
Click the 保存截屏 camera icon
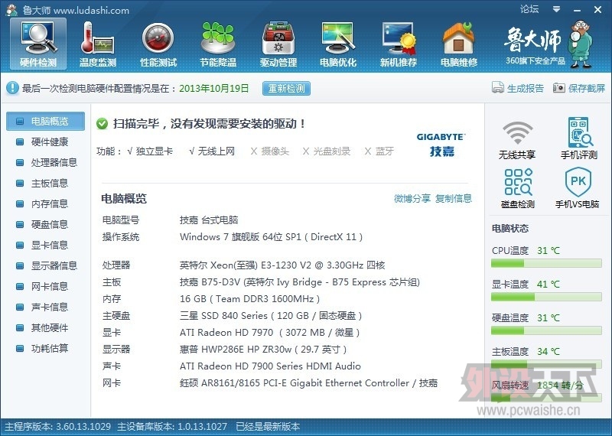tap(559, 87)
